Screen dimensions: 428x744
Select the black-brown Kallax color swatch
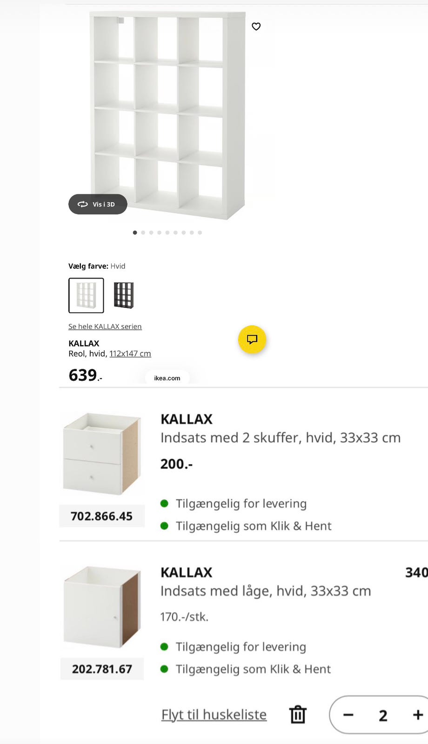click(124, 295)
